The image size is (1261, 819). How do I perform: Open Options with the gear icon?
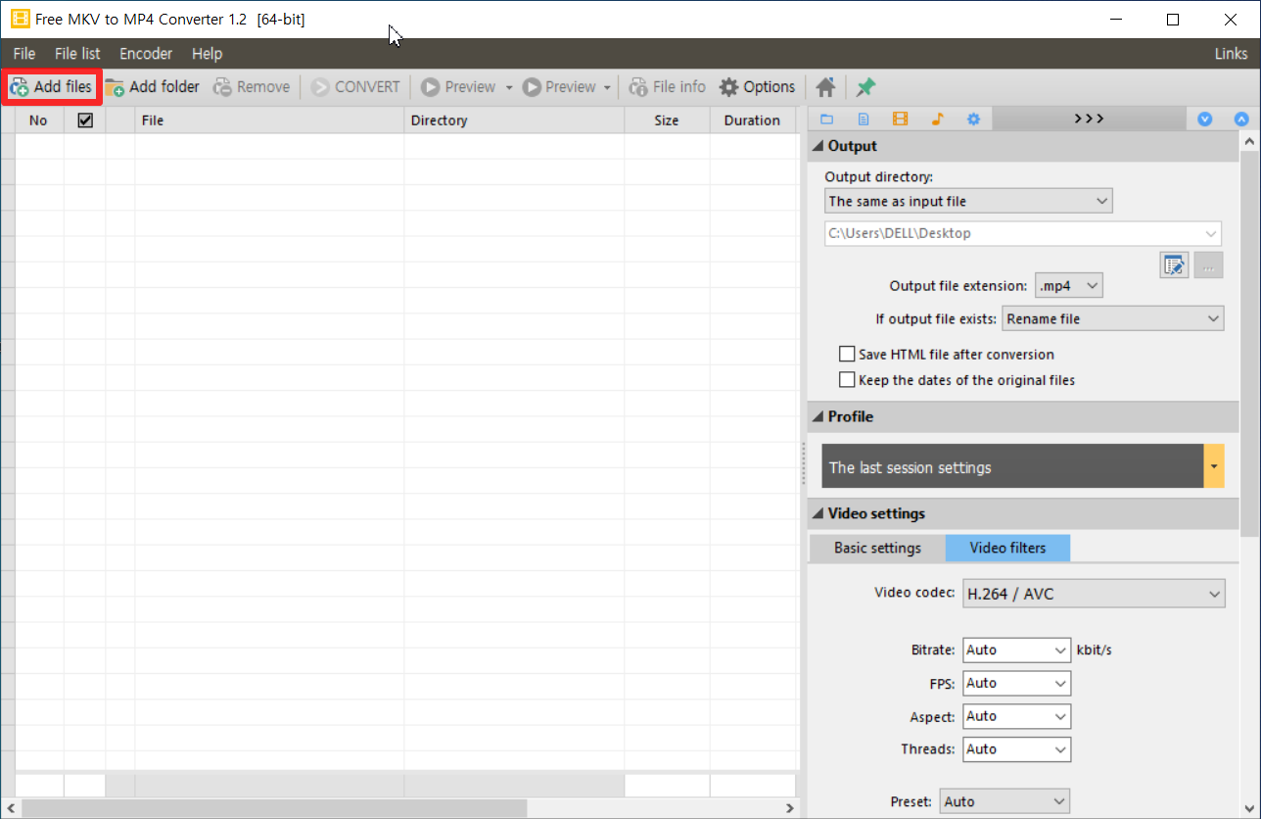pyautogui.click(x=757, y=87)
